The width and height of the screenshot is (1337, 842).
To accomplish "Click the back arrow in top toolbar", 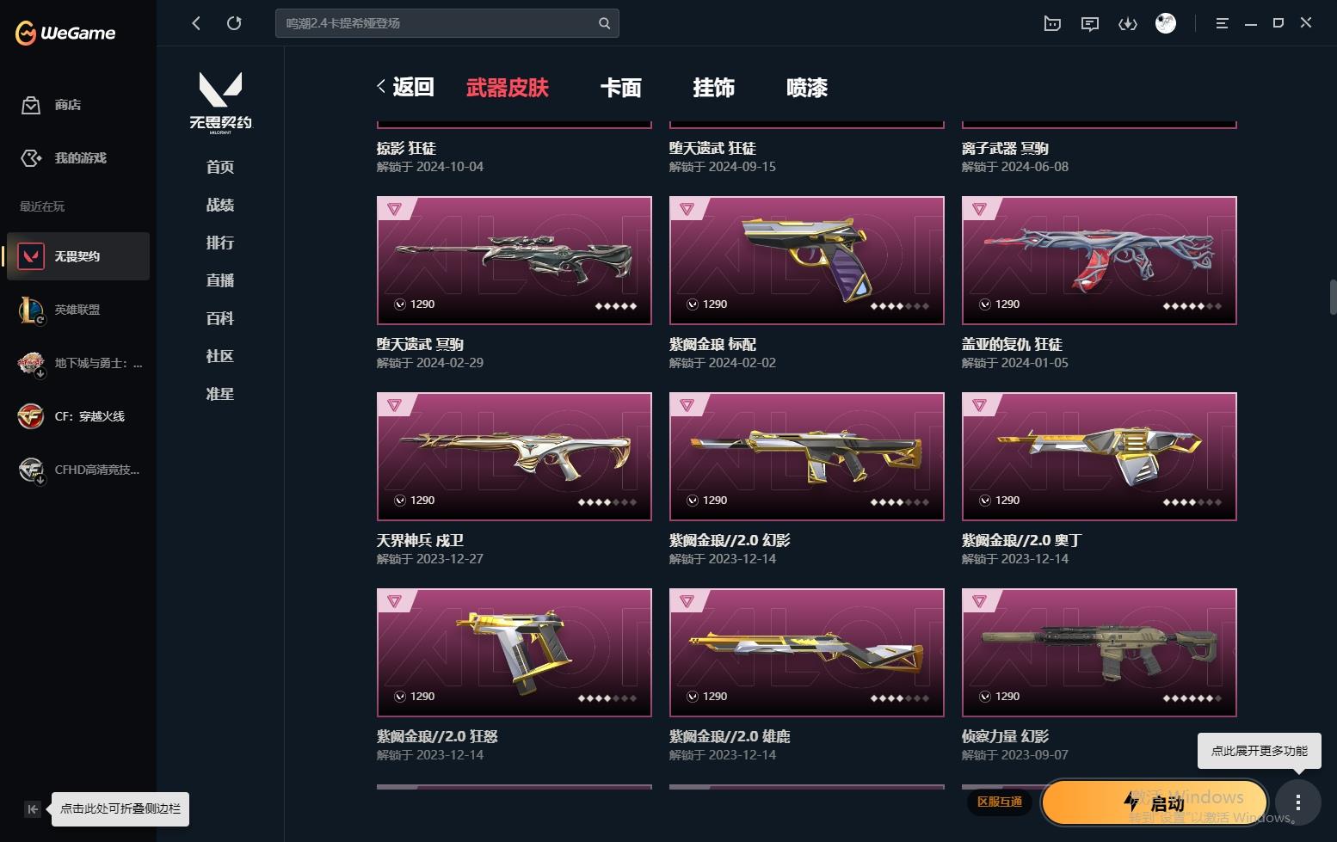I will click(x=196, y=23).
